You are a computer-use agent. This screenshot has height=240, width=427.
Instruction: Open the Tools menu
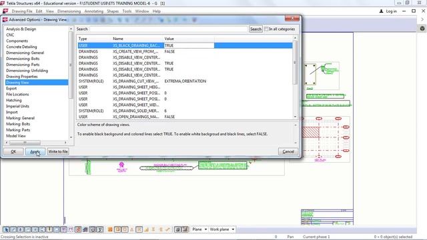[x=127, y=11]
